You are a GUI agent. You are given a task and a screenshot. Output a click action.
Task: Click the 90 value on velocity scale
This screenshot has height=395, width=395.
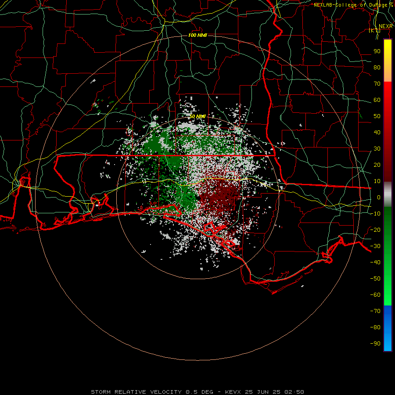click(x=377, y=51)
